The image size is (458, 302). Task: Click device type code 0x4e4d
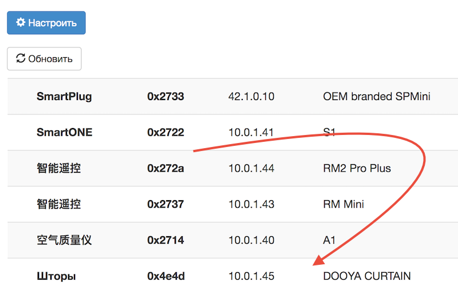click(x=165, y=276)
